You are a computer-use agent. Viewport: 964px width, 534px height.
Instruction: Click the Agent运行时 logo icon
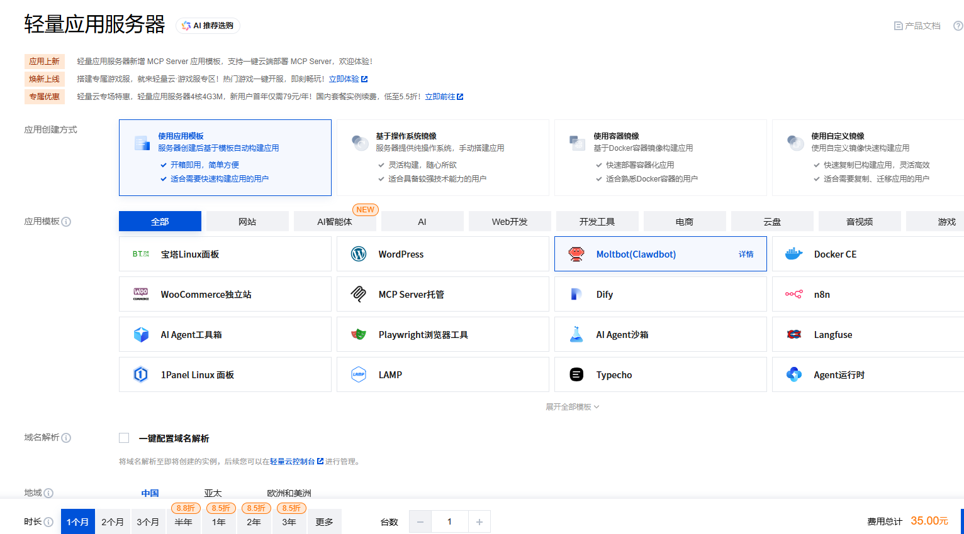point(794,375)
